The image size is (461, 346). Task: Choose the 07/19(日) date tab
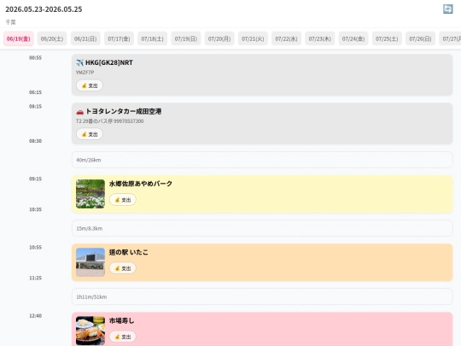coord(186,38)
